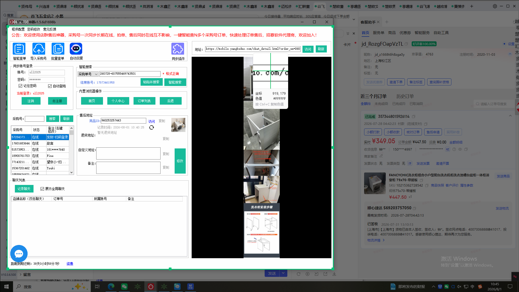Image resolution: width=519 pixels, height=292 pixels.
Task: Add a new shop tab in top tab bar
Action: click(x=472, y=6)
